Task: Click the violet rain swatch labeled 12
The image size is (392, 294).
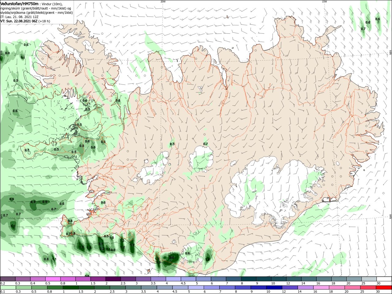Action: (289, 288)
